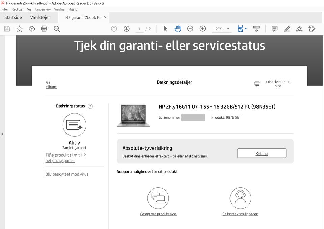Open the Filer menu

5,9
